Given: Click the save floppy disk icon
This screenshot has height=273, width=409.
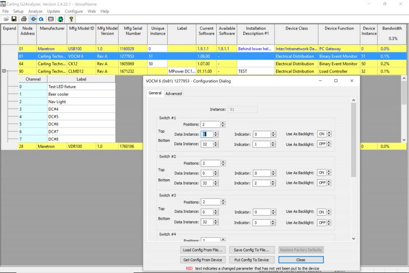Looking at the screenshot, I should point(14,19).
